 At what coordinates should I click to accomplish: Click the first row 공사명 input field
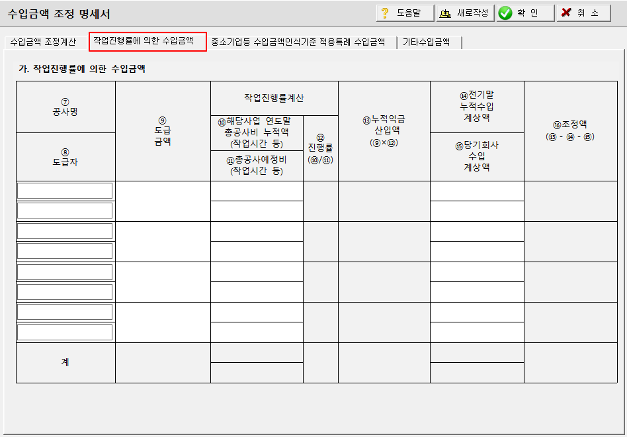[x=65, y=191]
